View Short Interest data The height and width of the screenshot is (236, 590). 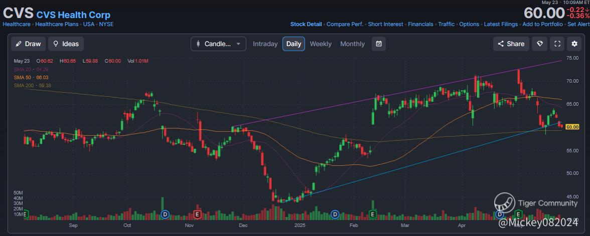point(385,24)
